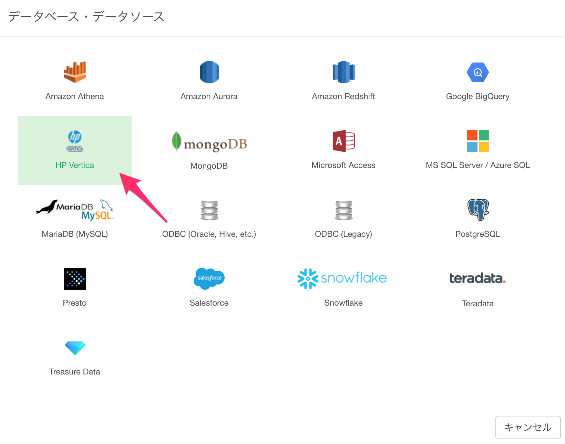Screen dimensions: 565x444
Task: Choose the Amazon Aurora icon
Action: pos(209,72)
